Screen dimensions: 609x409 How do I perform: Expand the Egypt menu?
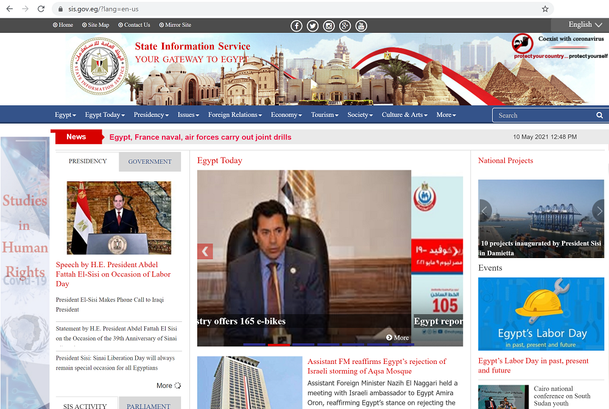pos(65,115)
